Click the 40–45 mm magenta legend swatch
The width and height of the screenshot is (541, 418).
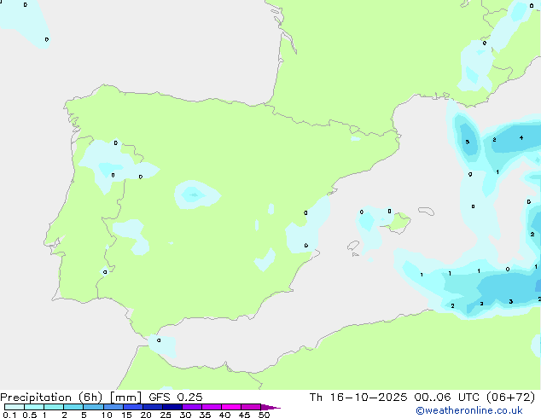coord(231,407)
